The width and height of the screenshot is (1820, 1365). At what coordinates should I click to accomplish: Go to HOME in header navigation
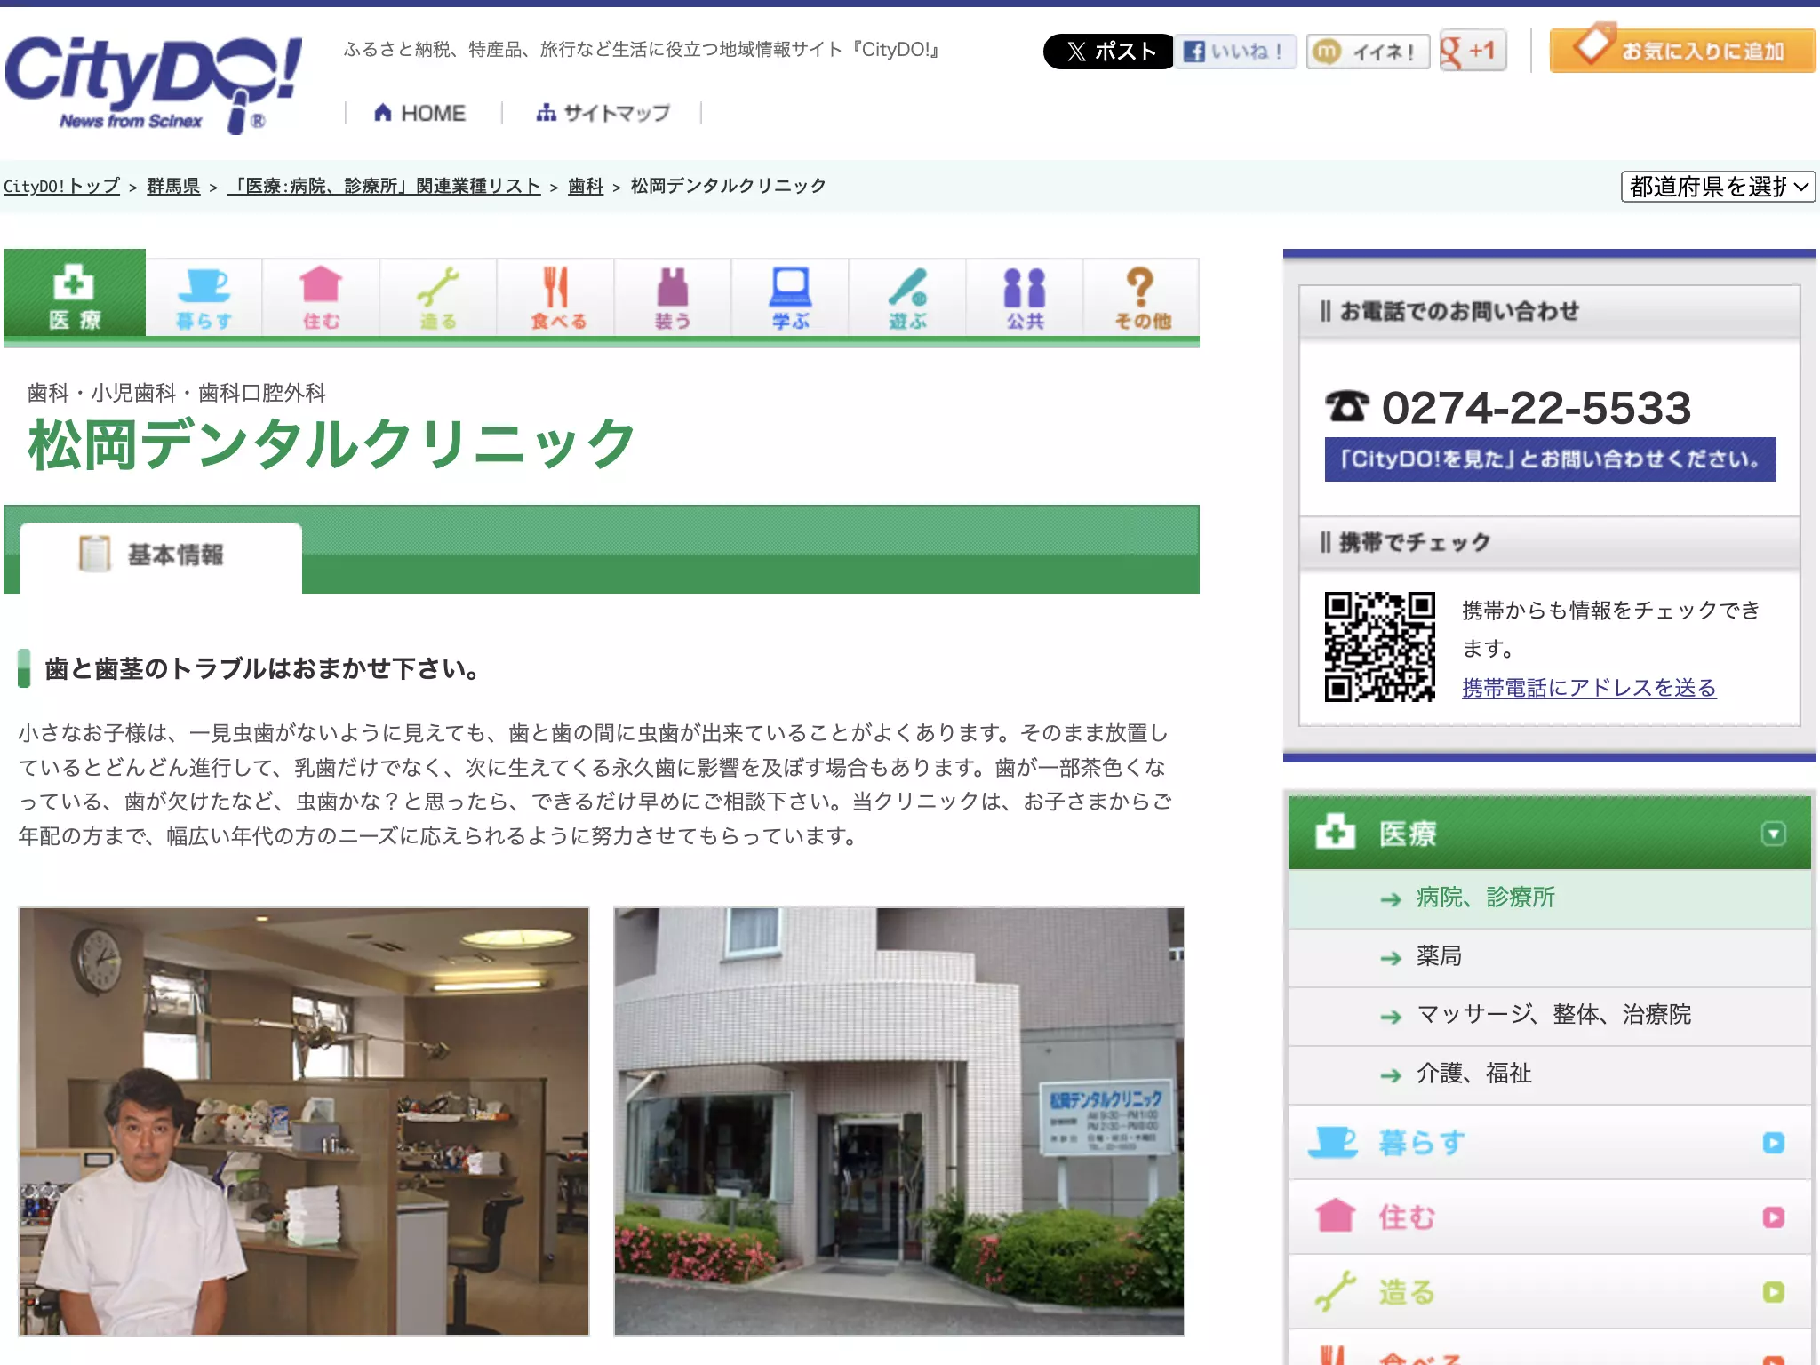click(x=420, y=113)
